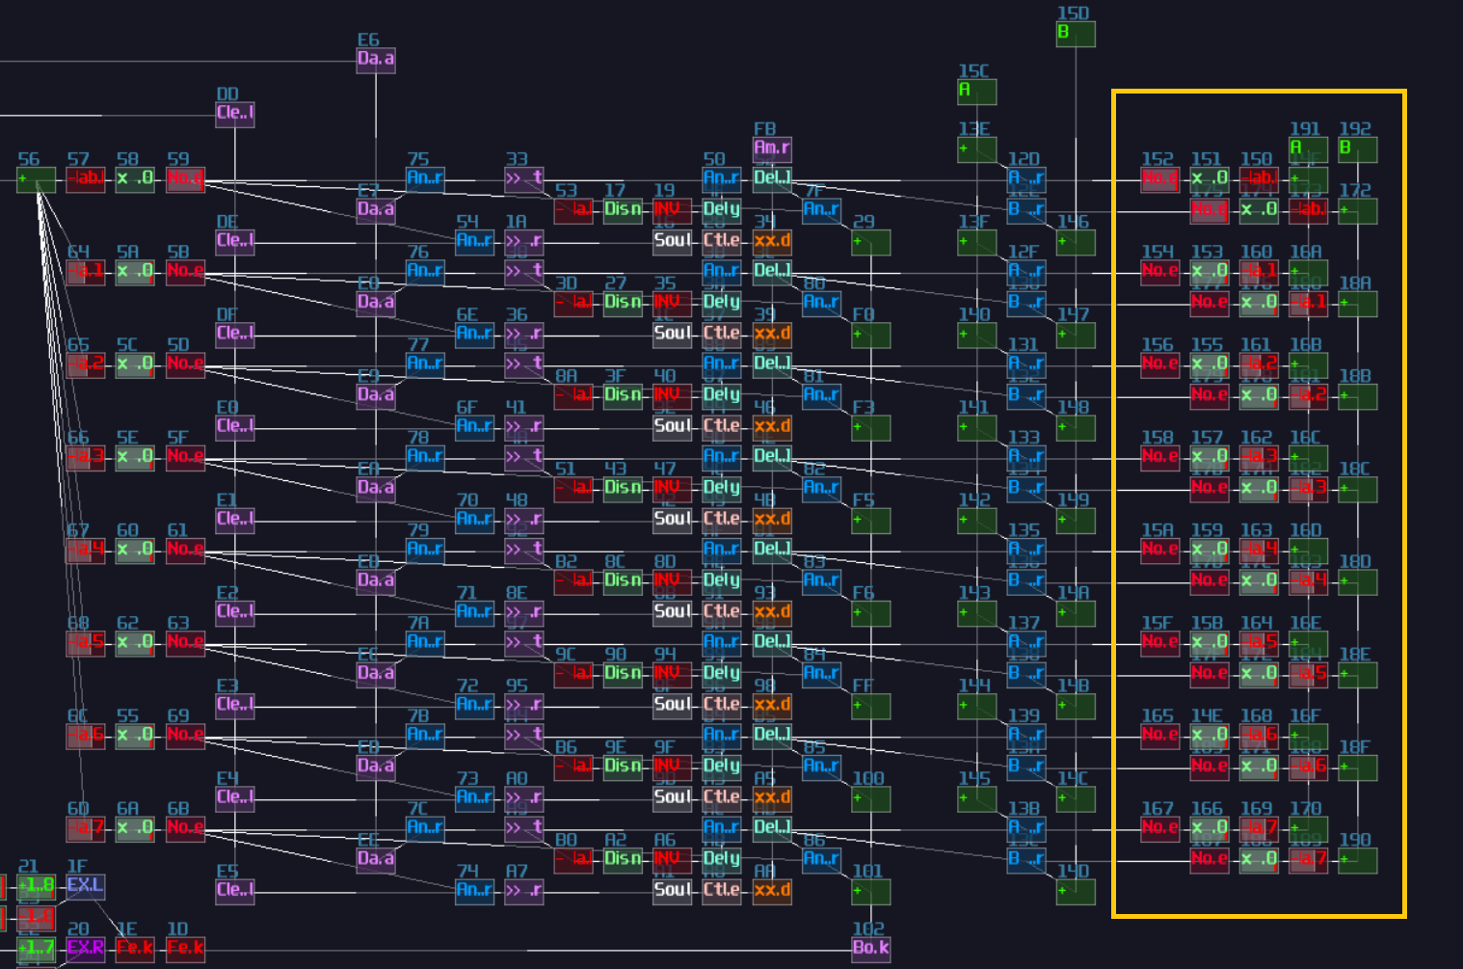The height and width of the screenshot is (969, 1463).
Task: Select the Disn module A2
Action: point(624,860)
